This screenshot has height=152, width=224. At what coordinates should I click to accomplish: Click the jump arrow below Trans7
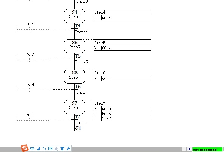[x=74, y=129]
